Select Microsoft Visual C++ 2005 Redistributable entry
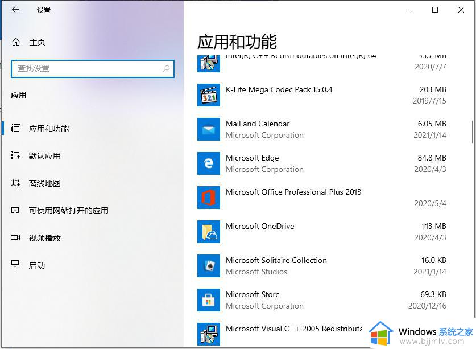Image resolution: width=476 pixels, height=349 pixels. pyautogui.click(x=294, y=329)
